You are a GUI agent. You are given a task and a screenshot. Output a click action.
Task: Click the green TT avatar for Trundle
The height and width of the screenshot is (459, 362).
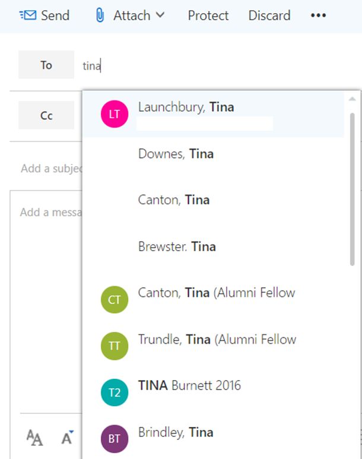[115, 346]
